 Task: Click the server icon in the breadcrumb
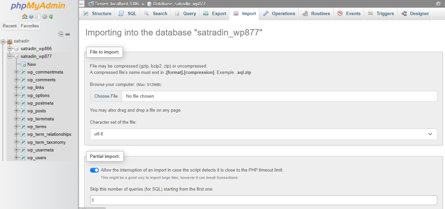(x=91, y=4)
